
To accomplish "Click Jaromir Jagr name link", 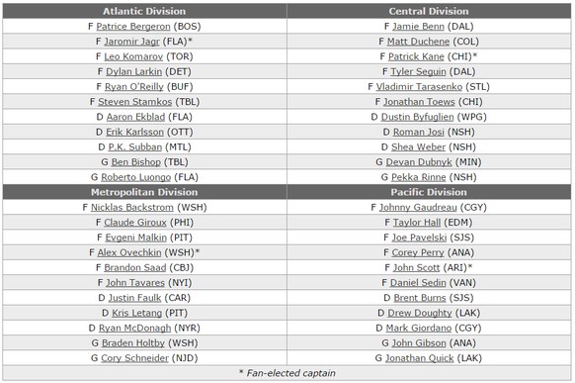I will coord(132,42).
